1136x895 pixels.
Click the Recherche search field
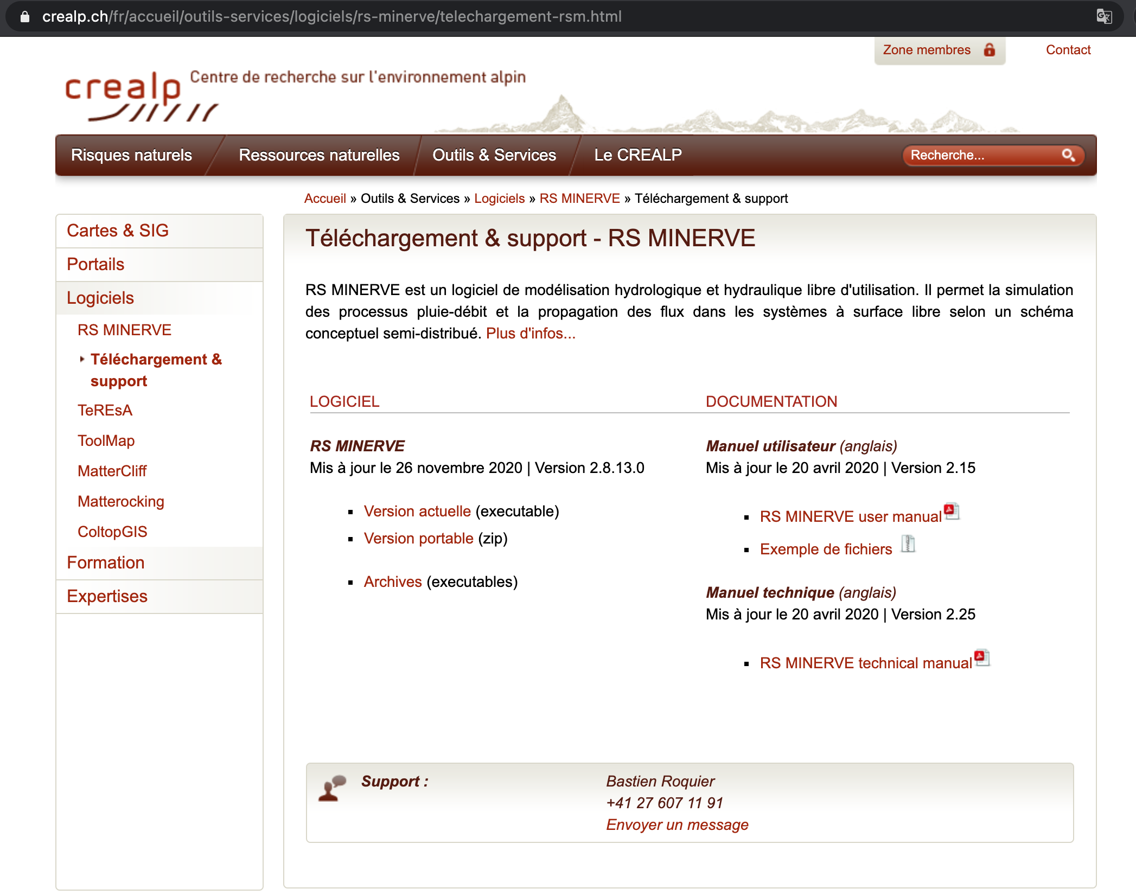(993, 155)
